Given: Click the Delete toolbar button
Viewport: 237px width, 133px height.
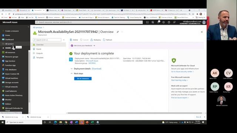Looking at the screenshot, I should (74, 40).
